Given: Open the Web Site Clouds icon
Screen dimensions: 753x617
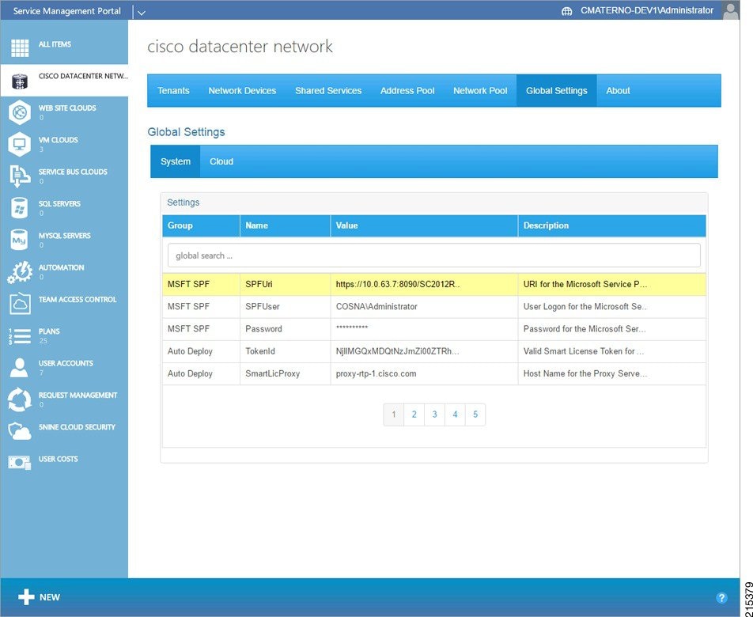Looking at the screenshot, I should pyautogui.click(x=20, y=112).
